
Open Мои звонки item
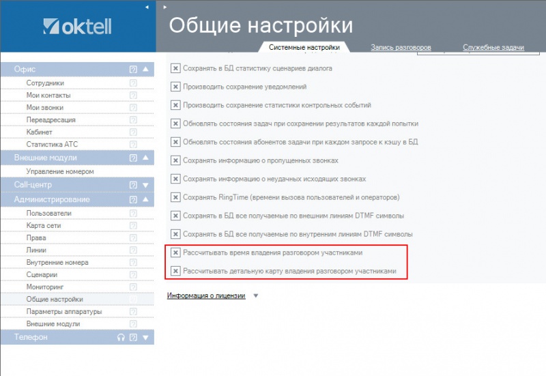(x=45, y=108)
